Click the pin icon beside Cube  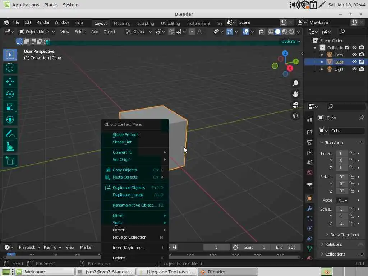point(361,118)
